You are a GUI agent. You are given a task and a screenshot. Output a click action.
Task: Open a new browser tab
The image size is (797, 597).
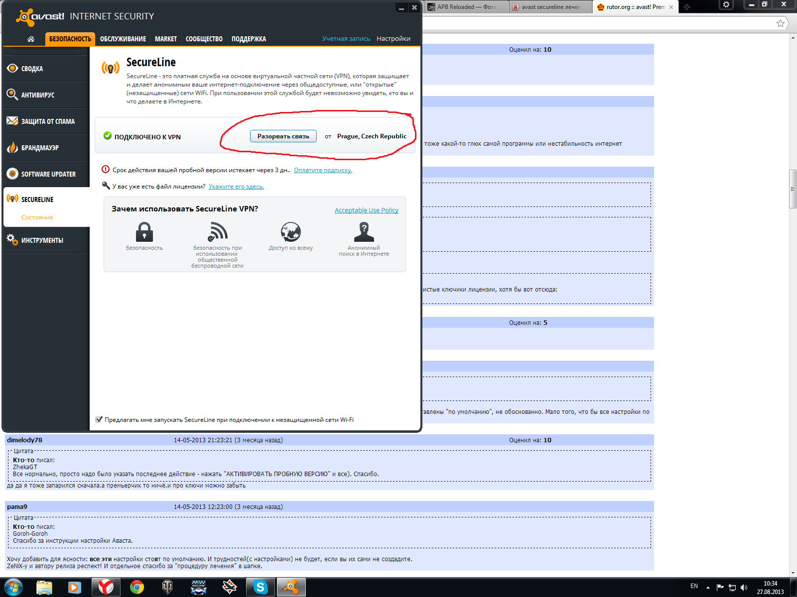tap(687, 7)
